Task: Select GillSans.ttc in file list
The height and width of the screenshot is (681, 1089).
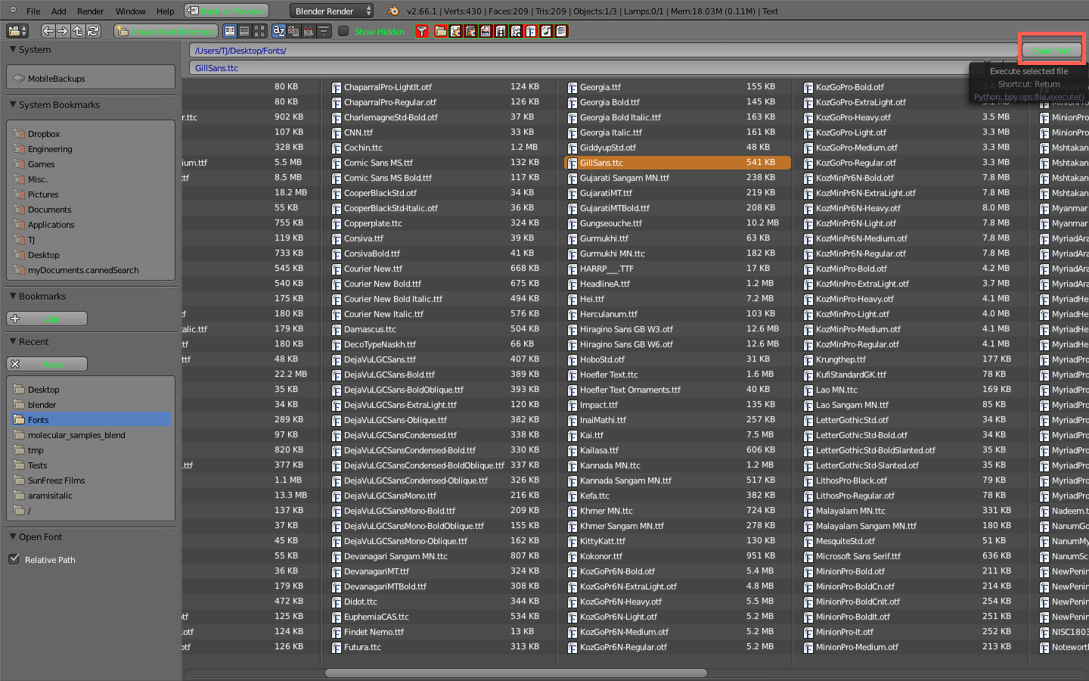Action: [678, 163]
